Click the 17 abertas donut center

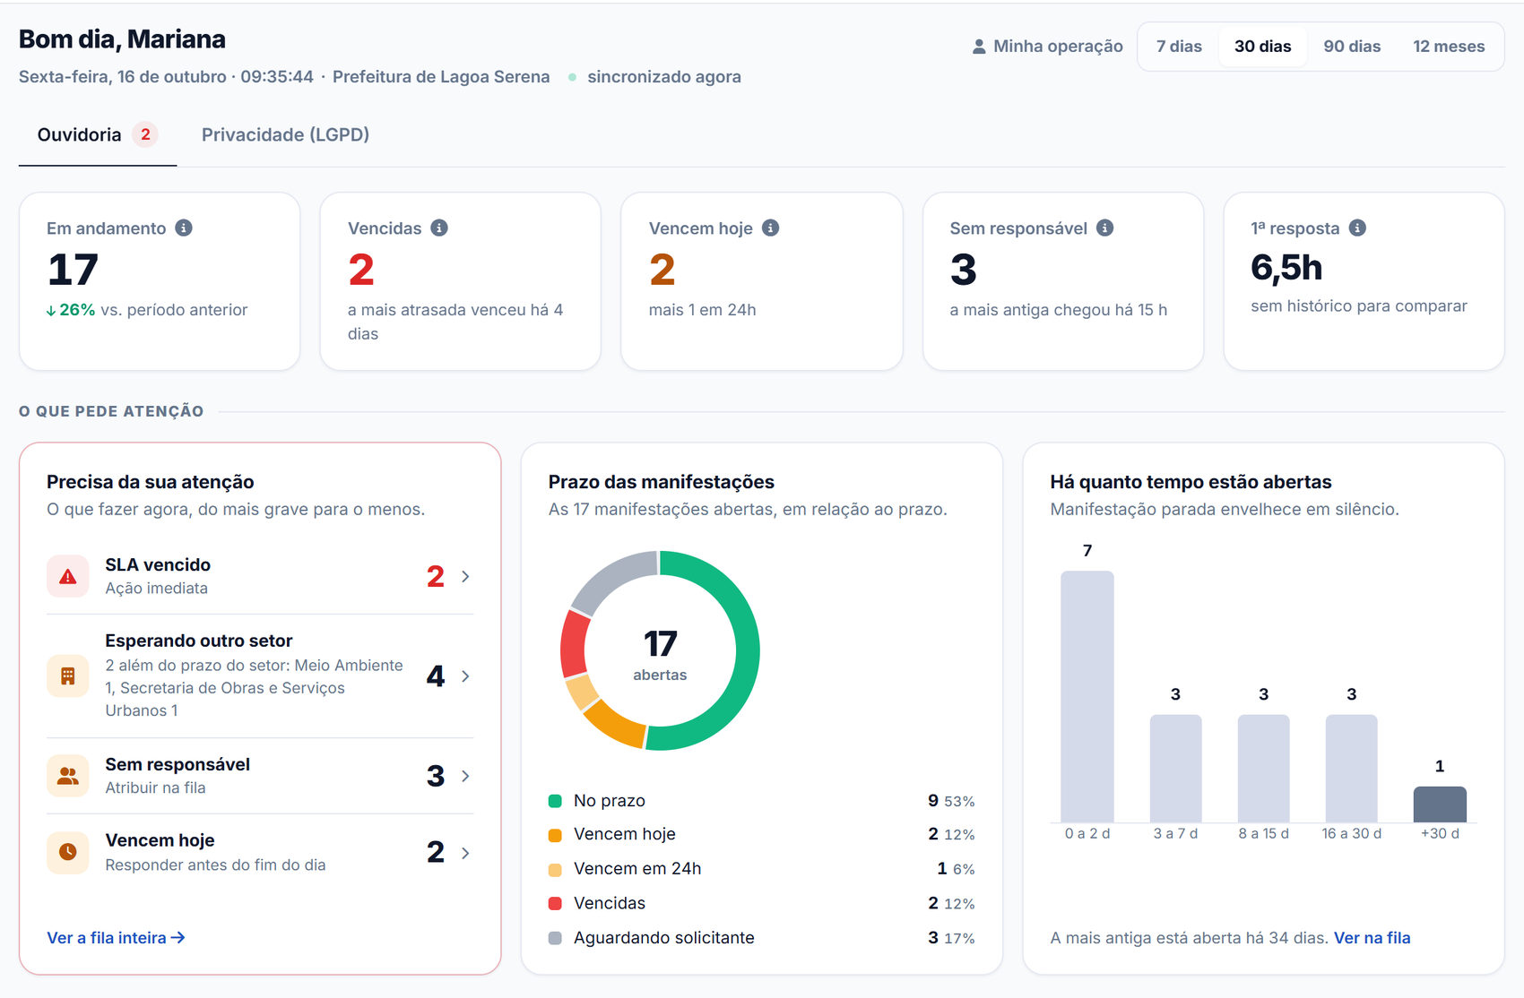coord(660,655)
